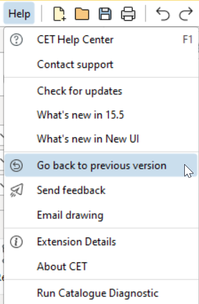
Task: Click the New drawing icon in the toolbar
Action: [x=59, y=14]
